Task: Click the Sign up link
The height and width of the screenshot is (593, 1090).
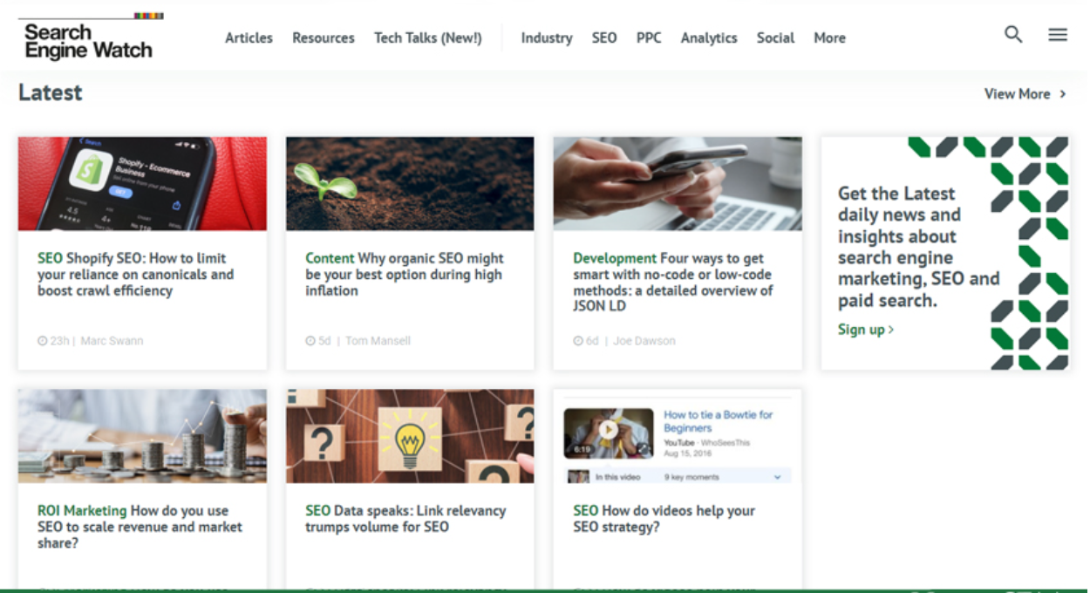Action: (x=862, y=330)
